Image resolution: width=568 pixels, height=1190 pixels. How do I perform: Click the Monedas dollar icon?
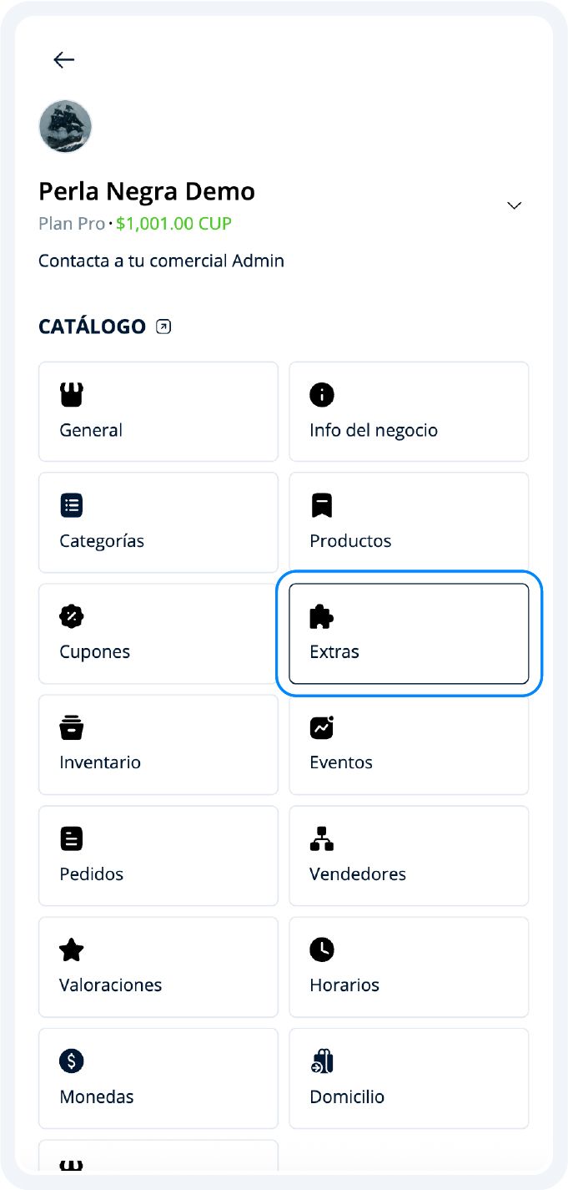(71, 1061)
